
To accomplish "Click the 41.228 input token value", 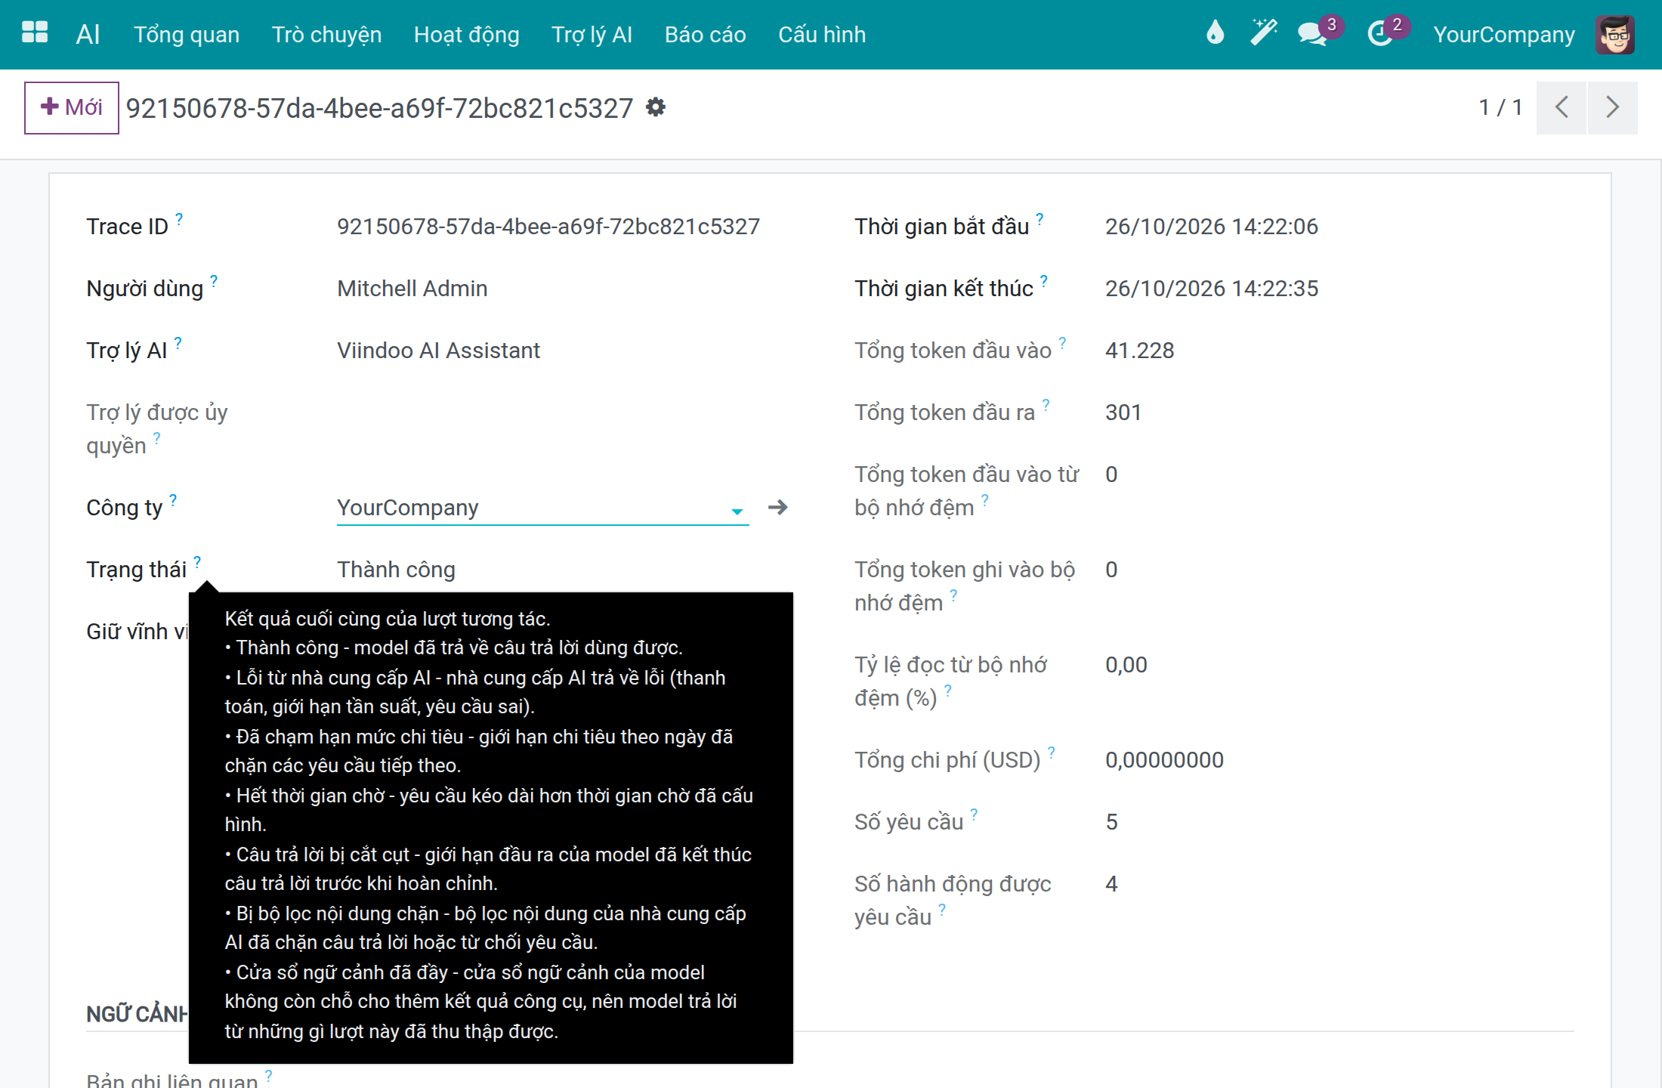I will click(1139, 351).
